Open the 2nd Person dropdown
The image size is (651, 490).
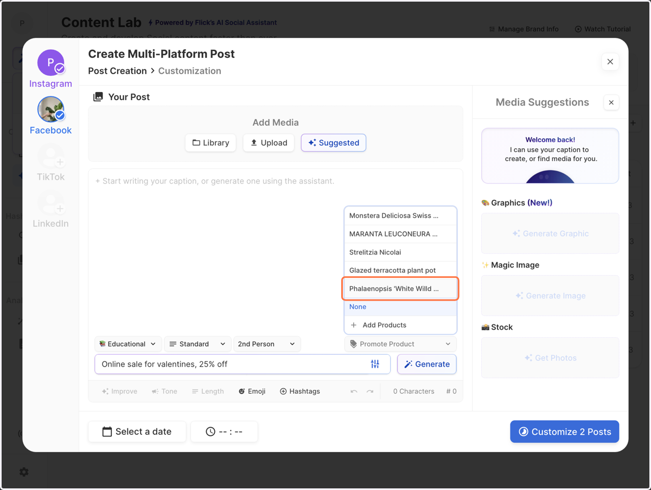(267, 344)
